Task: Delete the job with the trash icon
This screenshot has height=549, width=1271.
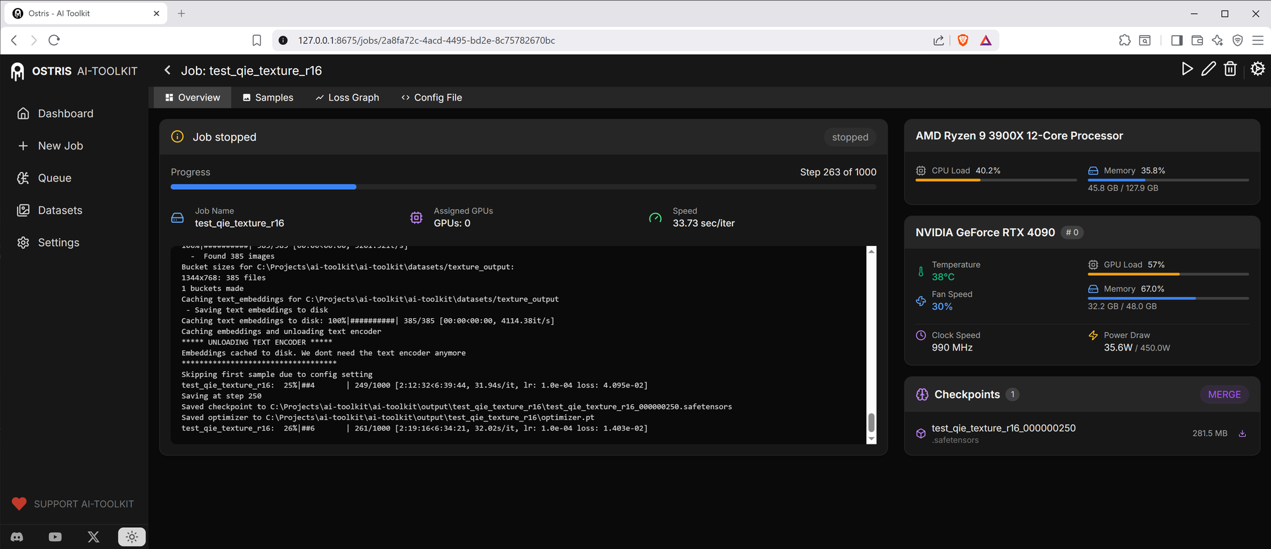Action: click(1230, 69)
